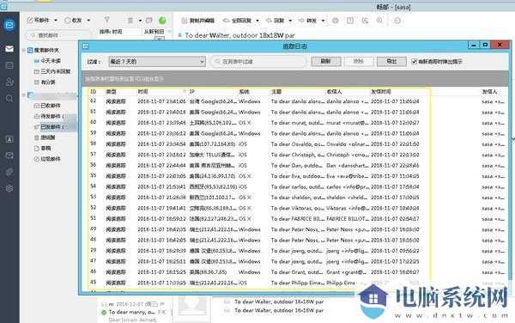Click the print icon in mail toolbar
Screen dimensions: 515x323
pos(335,21)
